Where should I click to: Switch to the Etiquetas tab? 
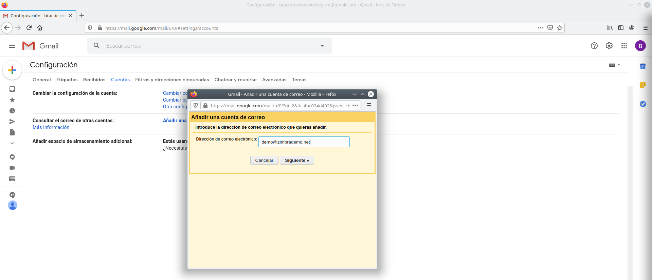[67, 80]
